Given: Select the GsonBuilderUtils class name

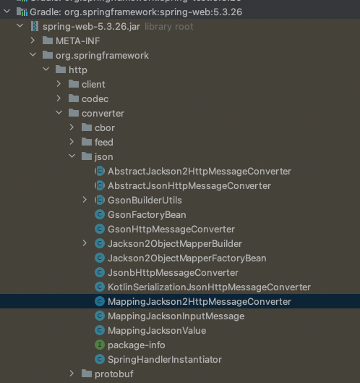Looking at the screenshot, I should click(x=145, y=200).
